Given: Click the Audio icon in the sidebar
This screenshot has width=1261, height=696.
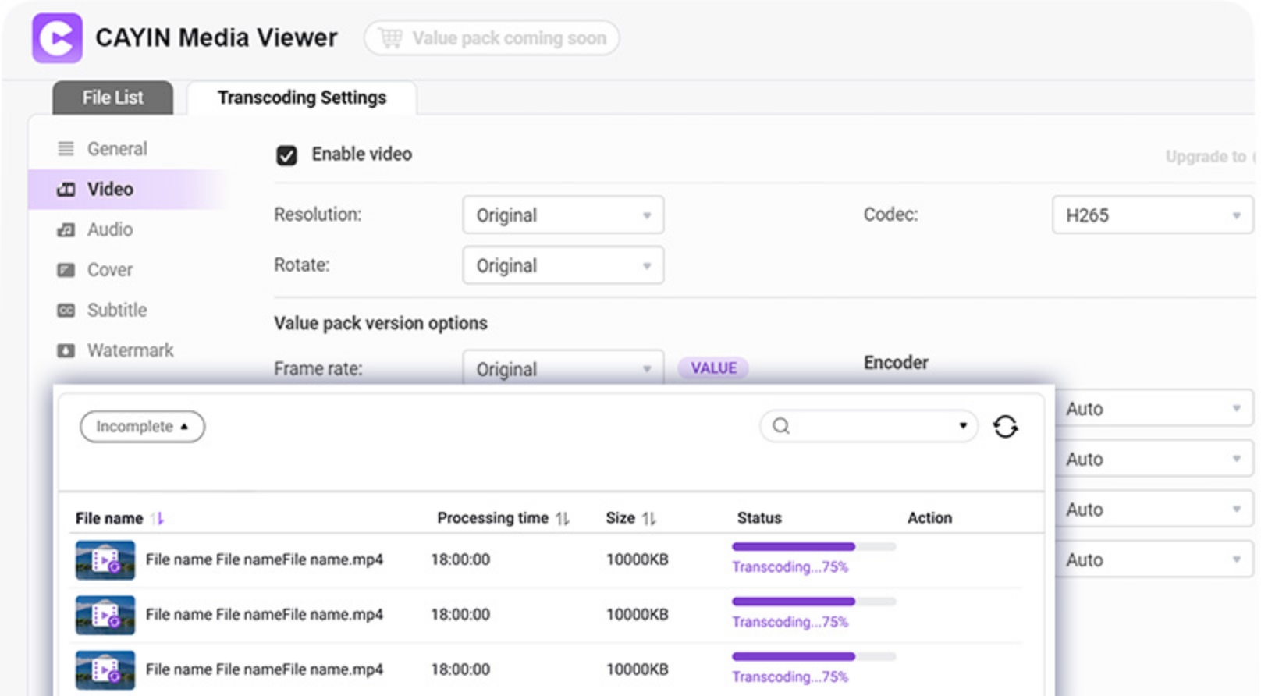Looking at the screenshot, I should point(66,230).
